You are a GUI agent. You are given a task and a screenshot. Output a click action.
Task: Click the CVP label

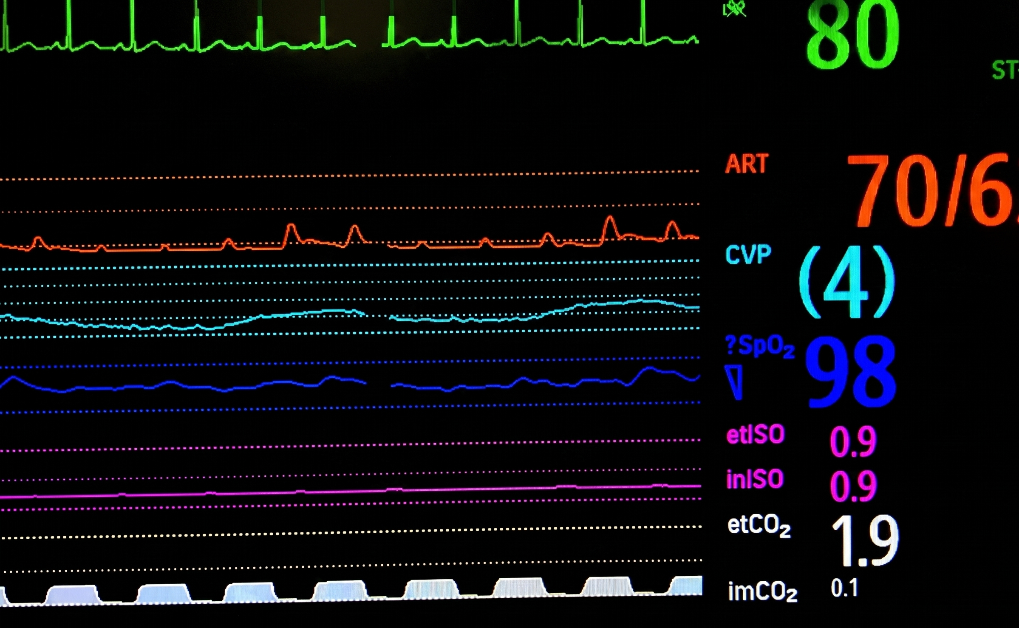(x=748, y=255)
